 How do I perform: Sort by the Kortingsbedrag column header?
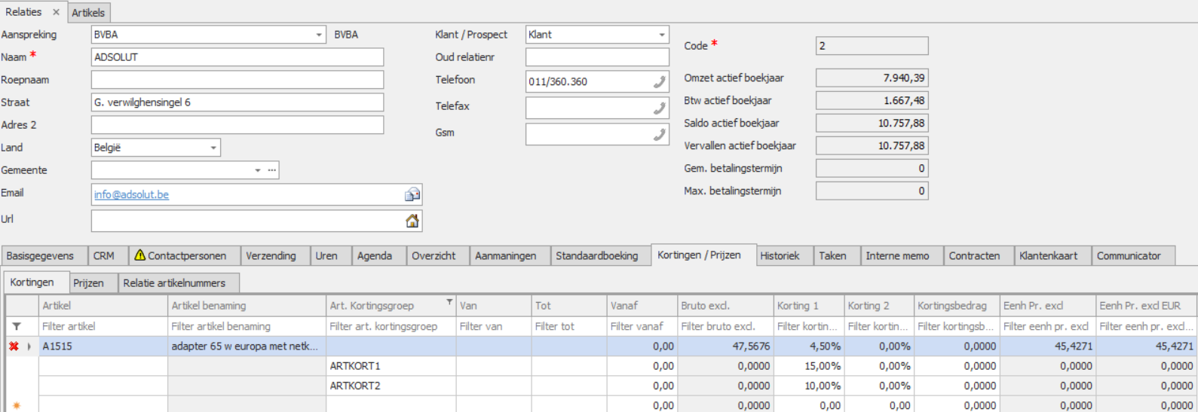pos(957,306)
